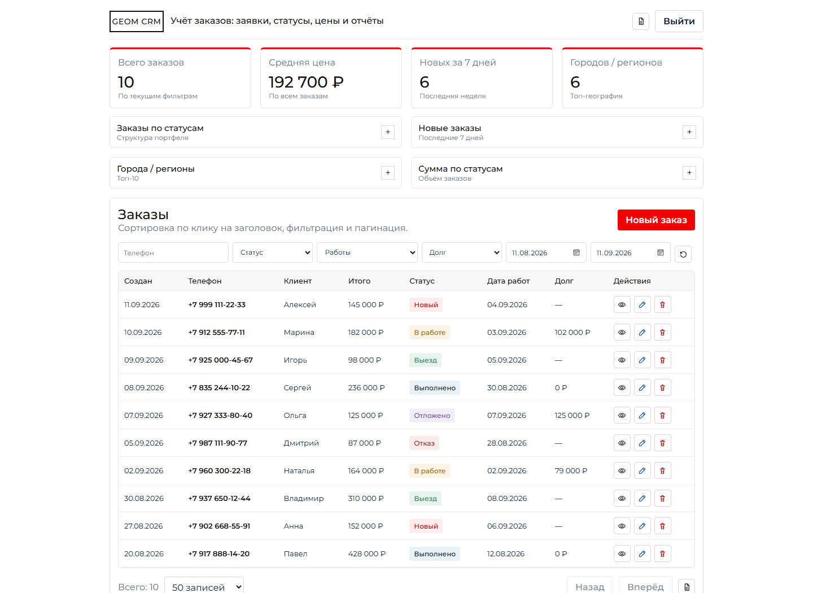
Task: View Алексей's order with the eye icon
Action: click(x=622, y=304)
